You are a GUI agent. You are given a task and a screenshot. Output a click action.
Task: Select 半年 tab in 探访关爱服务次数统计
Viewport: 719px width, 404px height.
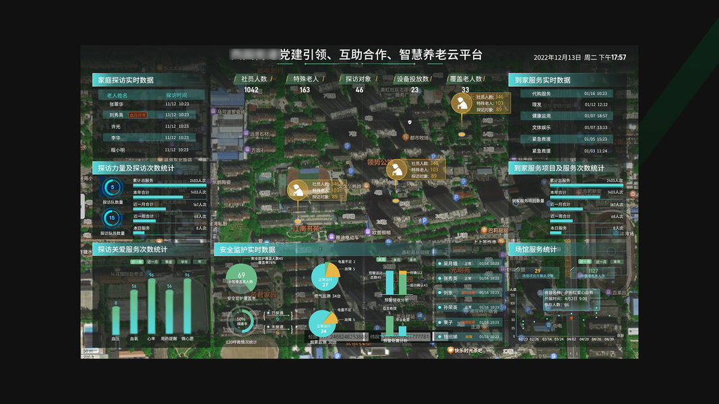(x=185, y=262)
